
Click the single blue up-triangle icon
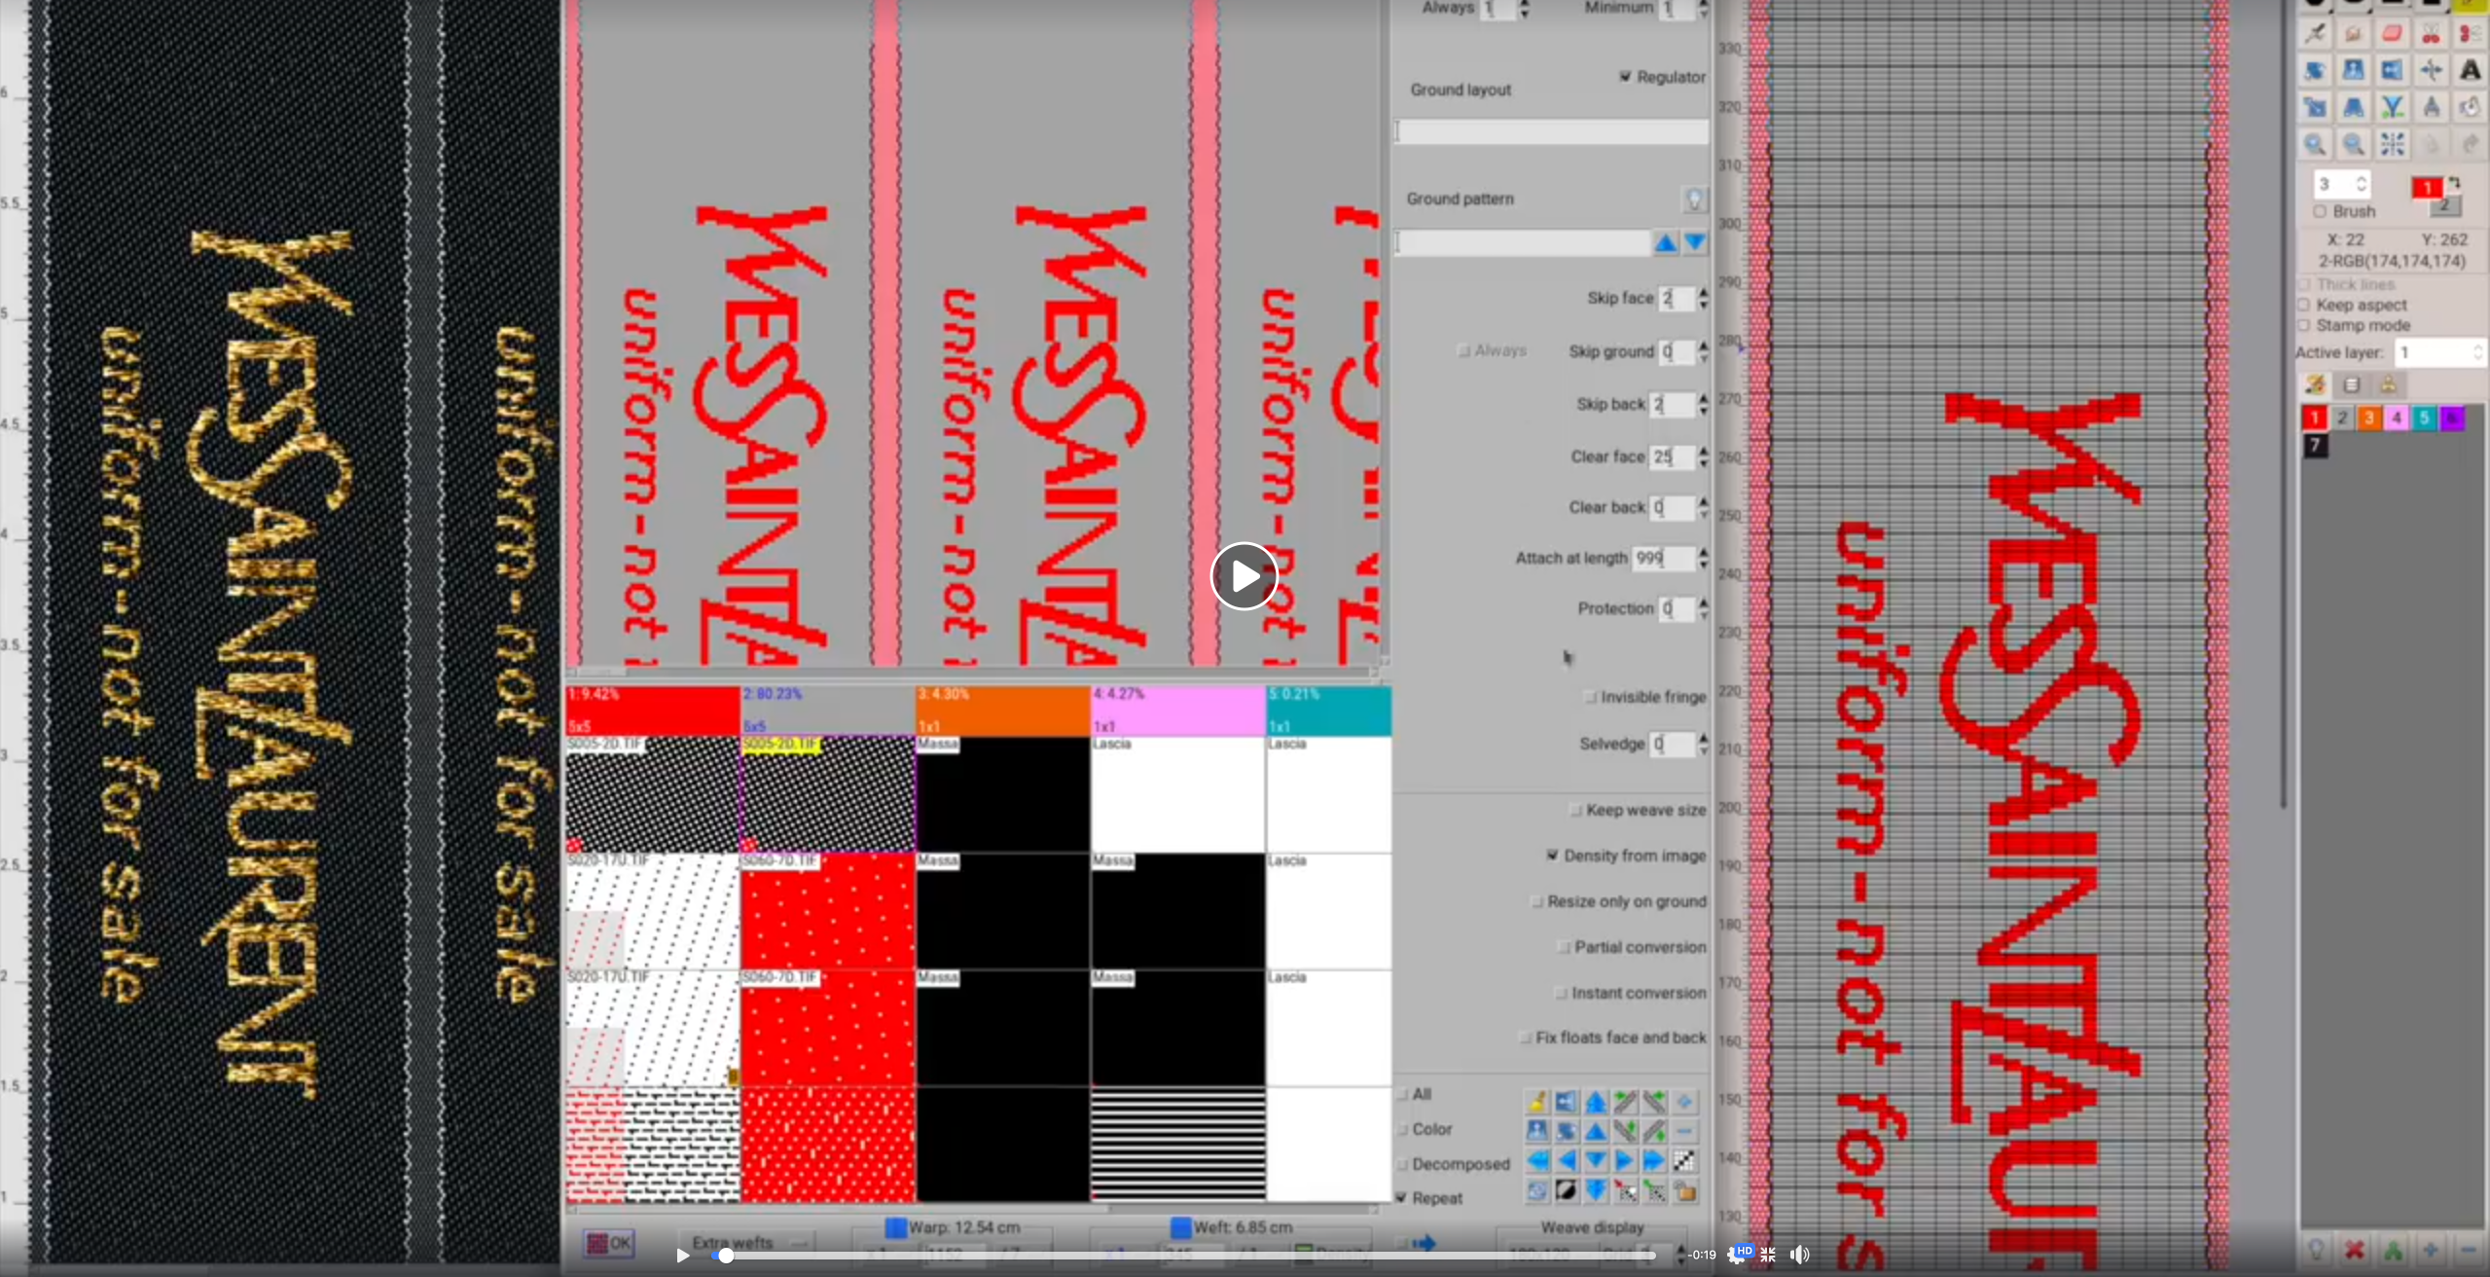point(1596,1131)
